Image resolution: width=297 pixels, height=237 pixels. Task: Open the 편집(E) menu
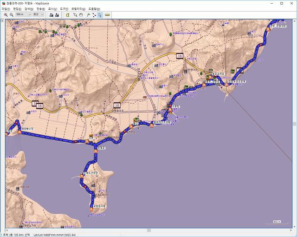point(17,9)
